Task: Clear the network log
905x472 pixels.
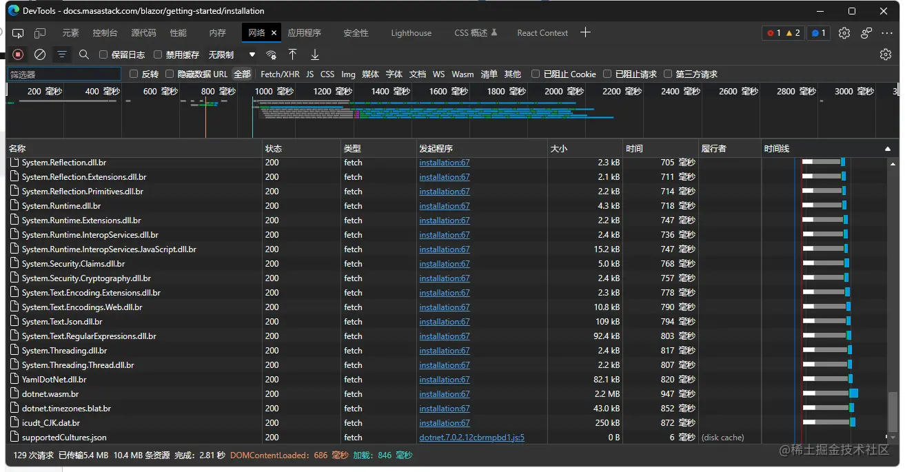Action: pos(40,54)
